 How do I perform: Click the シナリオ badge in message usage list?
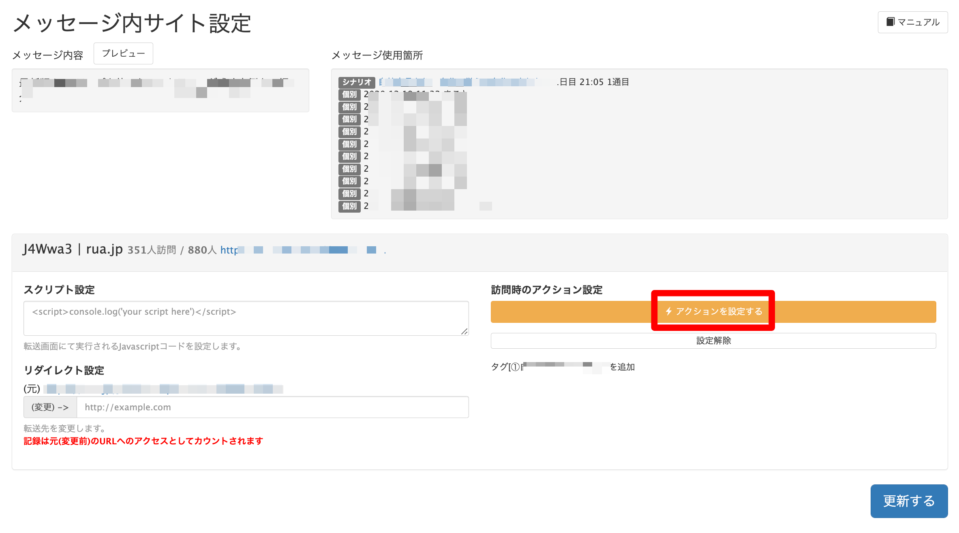(x=357, y=82)
